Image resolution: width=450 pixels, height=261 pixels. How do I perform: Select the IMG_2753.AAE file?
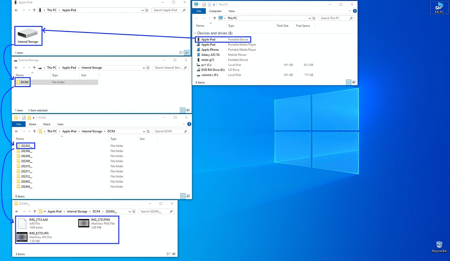pos(33,223)
